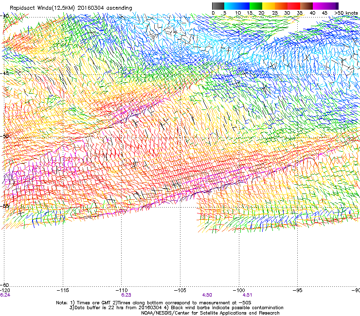Viewport: 360px width, 316px height.
Task: Click the purple time stamp 6:25
Action: pos(126,295)
